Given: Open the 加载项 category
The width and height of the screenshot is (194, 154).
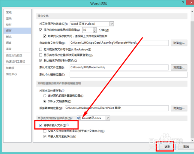Looking at the screenshot, I should coord(10,68).
